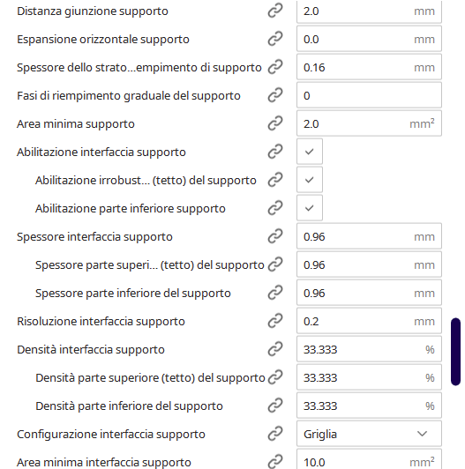This screenshot has width=465, height=469.
Task: Click link icon for Area minima supporto
Action: (x=275, y=123)
